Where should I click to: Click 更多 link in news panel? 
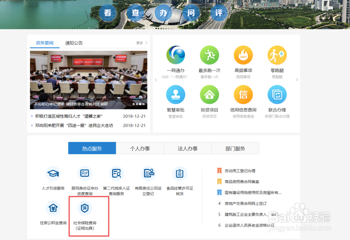click(142, 43)
